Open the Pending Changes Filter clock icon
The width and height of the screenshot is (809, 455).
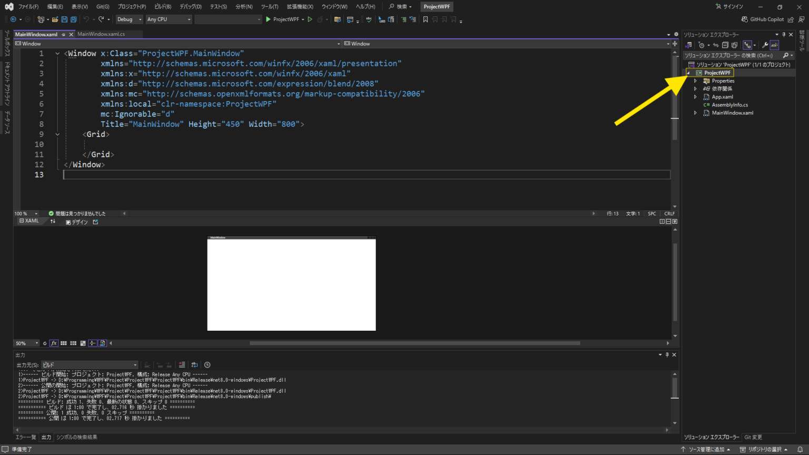(x=702, y=45)
